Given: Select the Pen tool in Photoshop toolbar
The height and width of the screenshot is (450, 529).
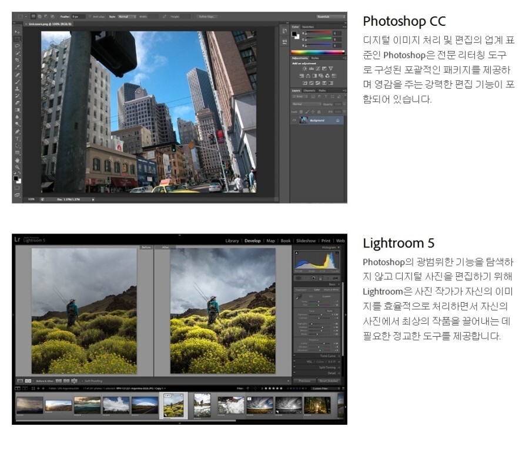Looking at the screenshot, I should pos(17,131).
